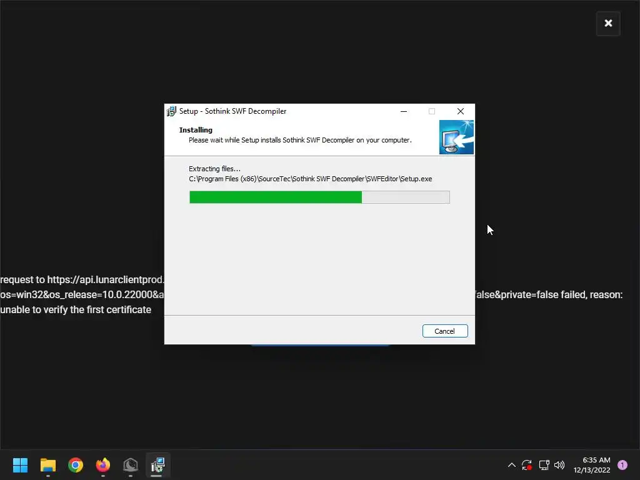640x480 pixels.
Task: Click the sync status tray icon
Action: (527, 465)
